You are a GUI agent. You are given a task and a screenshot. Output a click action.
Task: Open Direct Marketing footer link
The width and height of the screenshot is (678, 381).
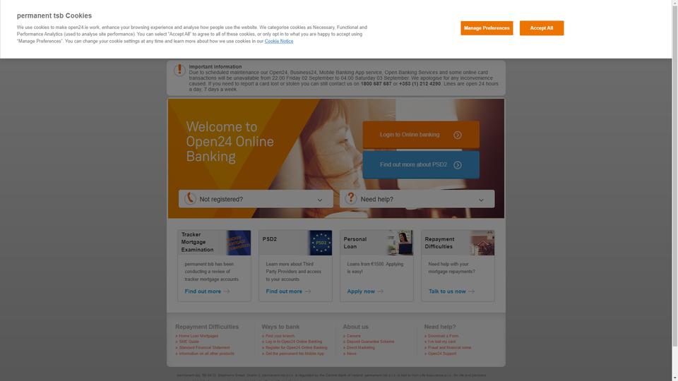tap(361, 348)
